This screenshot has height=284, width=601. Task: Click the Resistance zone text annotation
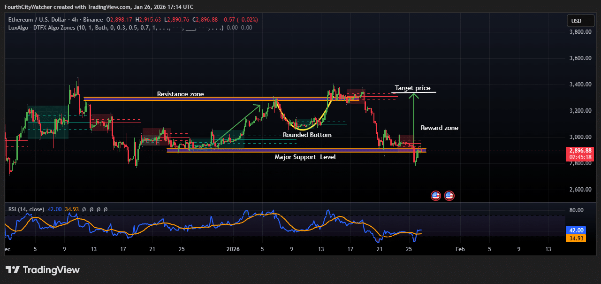tap(180, 94)
